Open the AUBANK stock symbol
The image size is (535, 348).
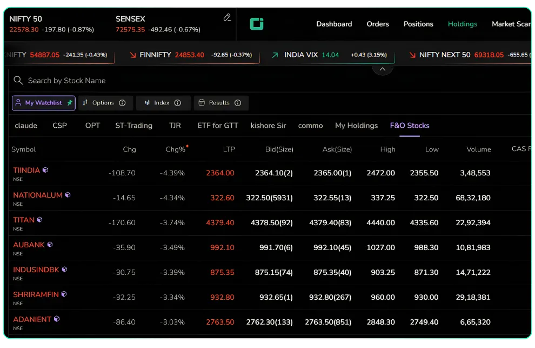point(29,245)
